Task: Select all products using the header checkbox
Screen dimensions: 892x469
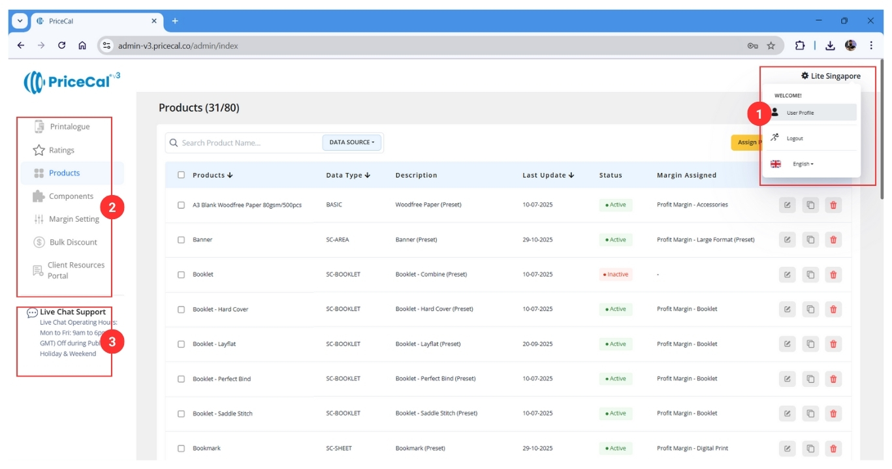Action: [182, 175]
